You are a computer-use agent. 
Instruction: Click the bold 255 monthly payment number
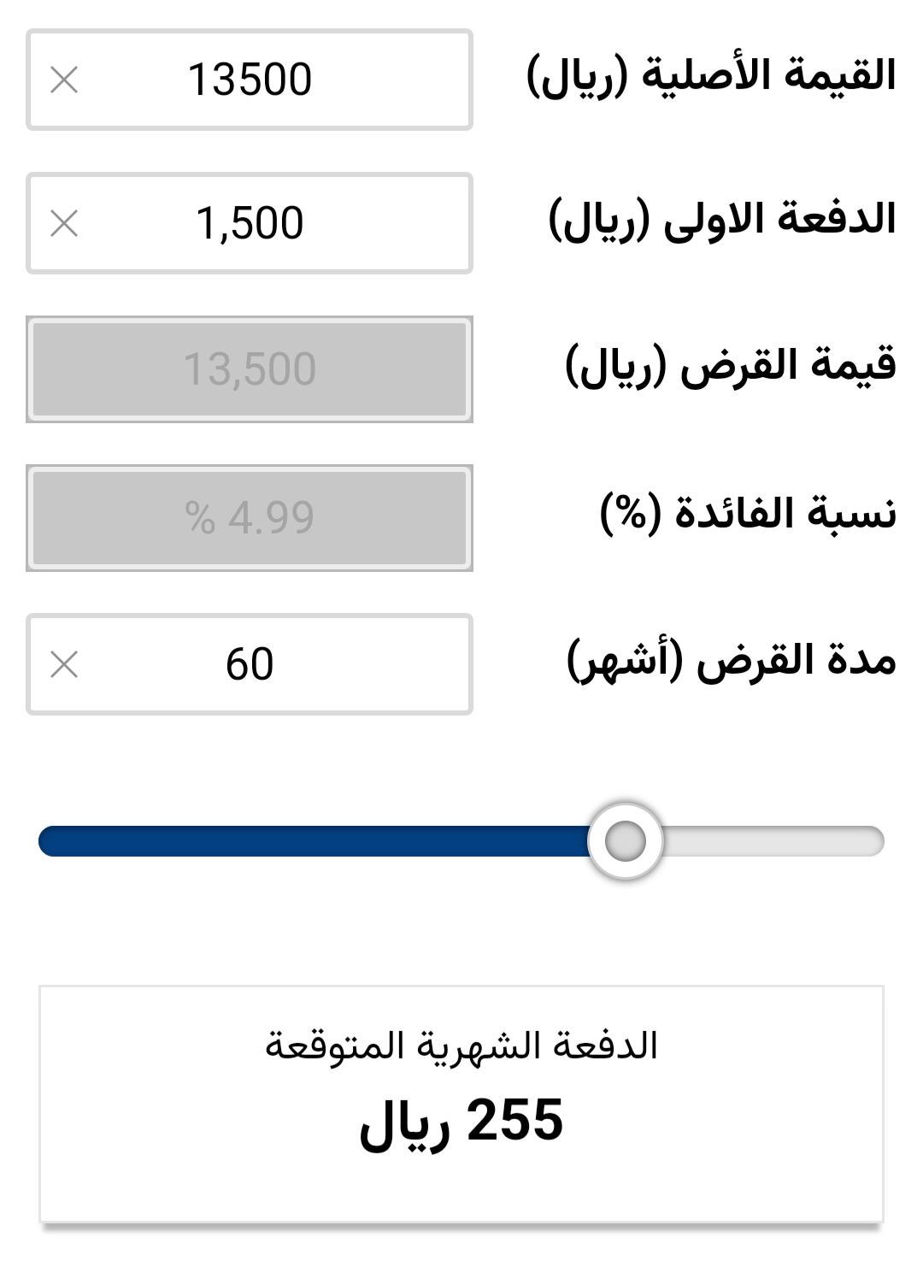514,1120
